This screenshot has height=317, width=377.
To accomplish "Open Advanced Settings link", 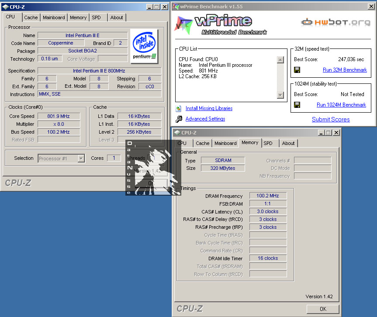I will coord(205,119).
